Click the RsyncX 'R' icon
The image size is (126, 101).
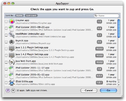[12, 42]
